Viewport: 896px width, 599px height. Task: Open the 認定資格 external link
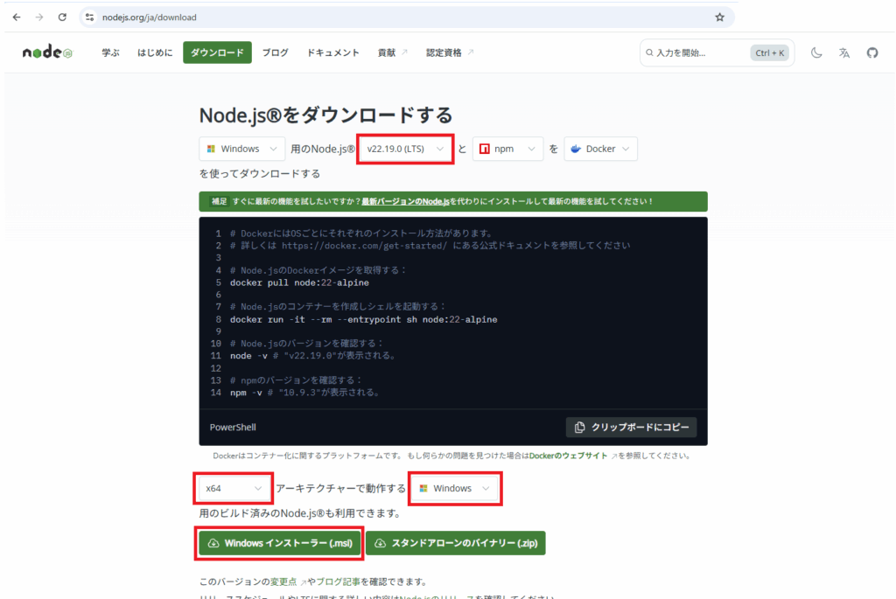coord(450,52)
